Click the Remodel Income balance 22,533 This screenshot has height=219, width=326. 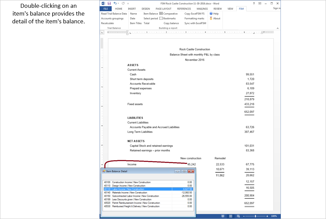(220, 164)
